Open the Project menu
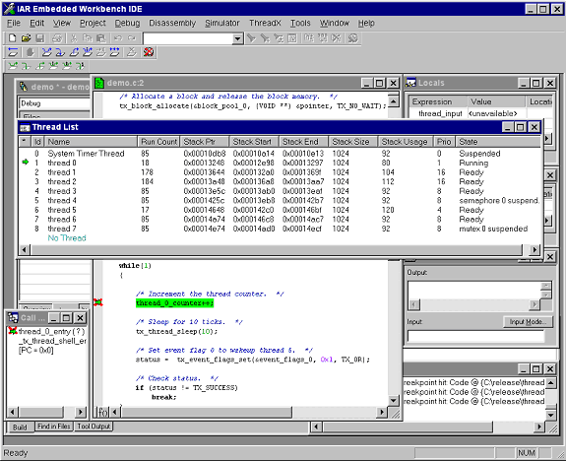The height and width of the screenshot is (461, 566). 93,23
